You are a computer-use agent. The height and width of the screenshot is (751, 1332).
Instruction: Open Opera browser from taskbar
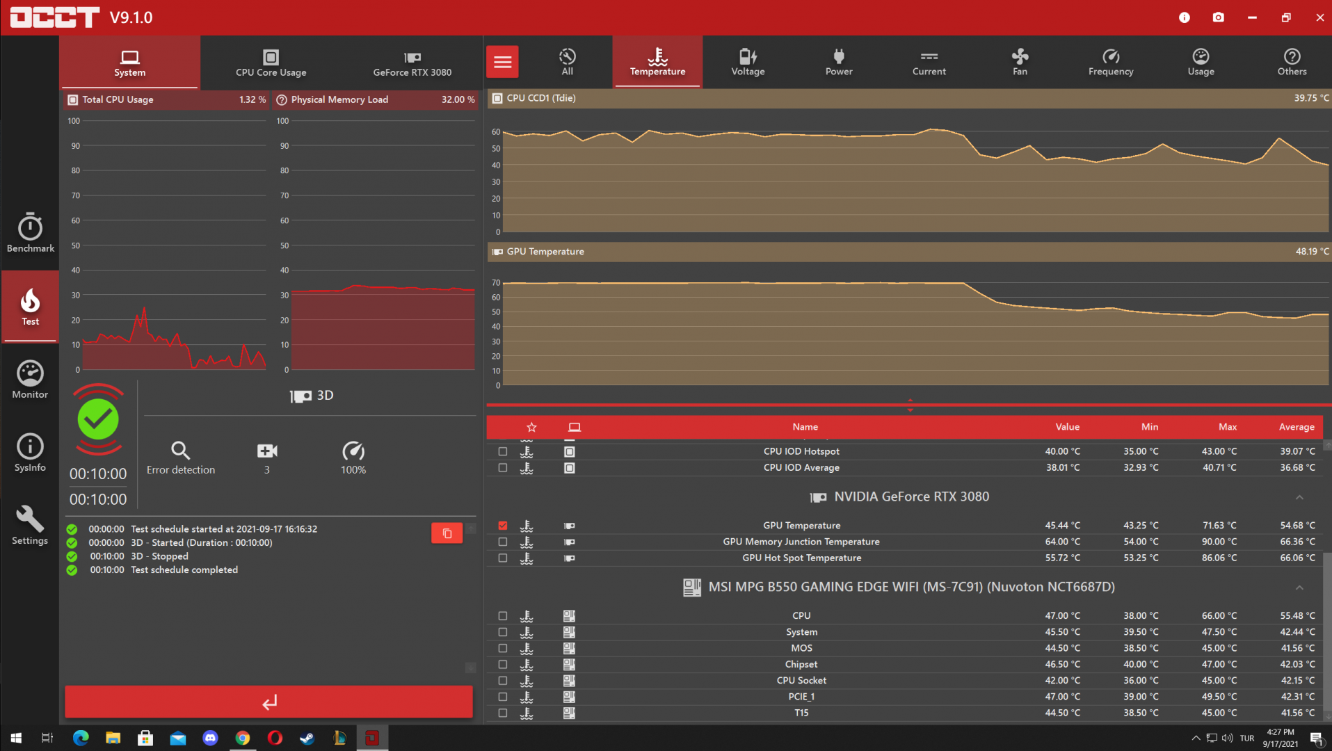[275, 738]
